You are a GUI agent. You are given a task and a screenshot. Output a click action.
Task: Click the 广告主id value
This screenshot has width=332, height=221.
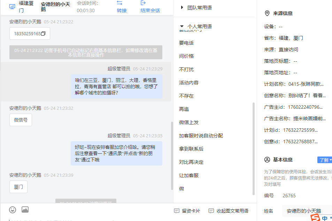tap(305, 107)
